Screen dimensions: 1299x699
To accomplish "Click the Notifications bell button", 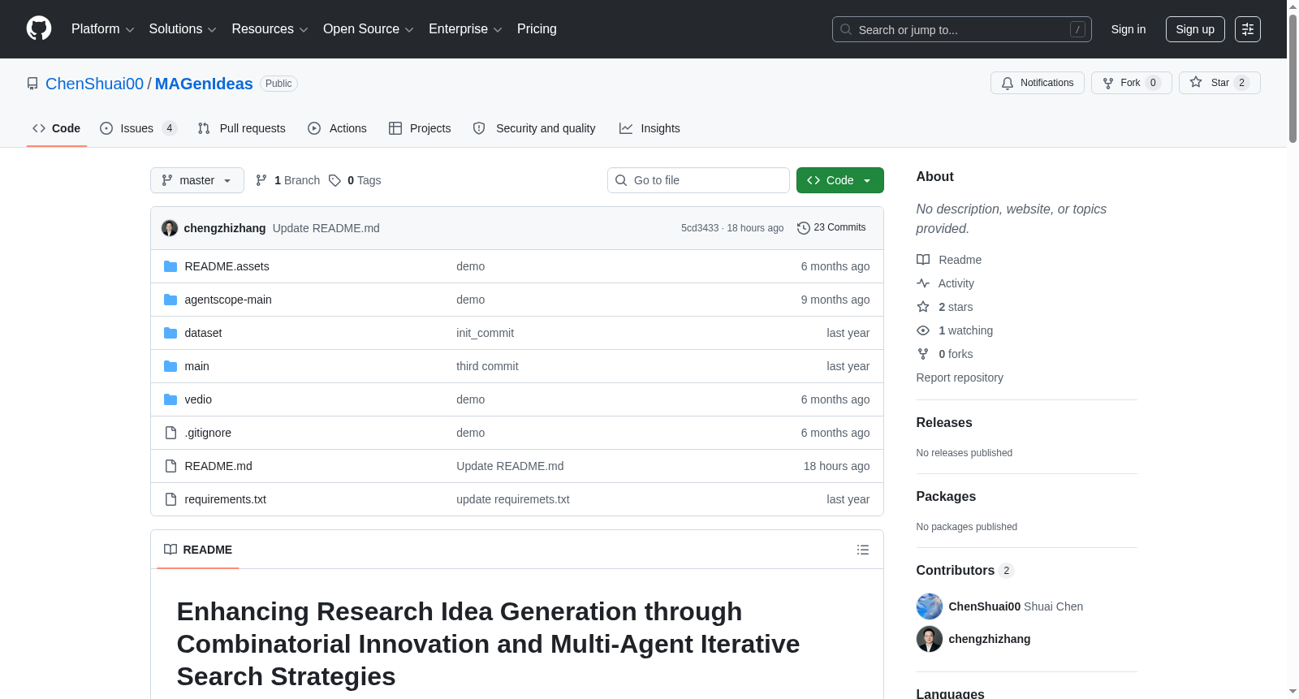I will 1037,83.
